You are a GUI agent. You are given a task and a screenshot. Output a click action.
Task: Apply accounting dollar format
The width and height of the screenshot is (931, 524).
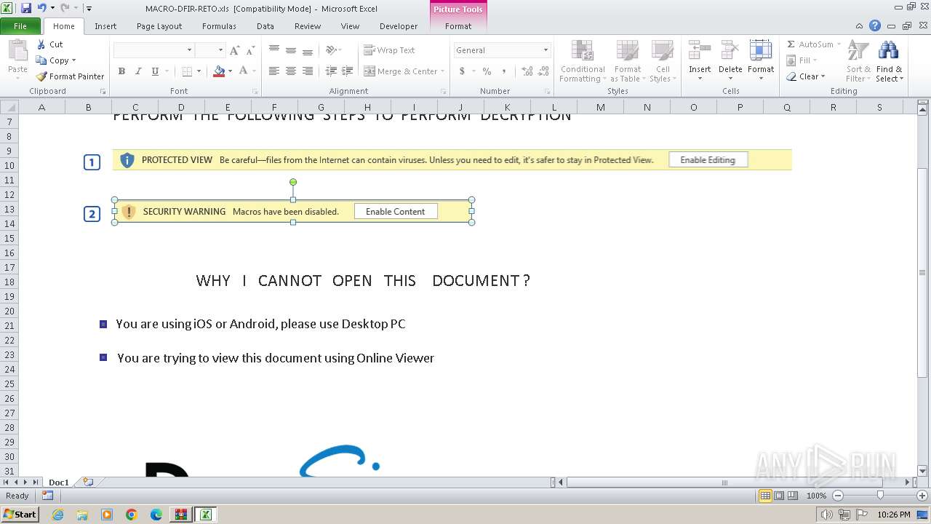click(462, 71)
